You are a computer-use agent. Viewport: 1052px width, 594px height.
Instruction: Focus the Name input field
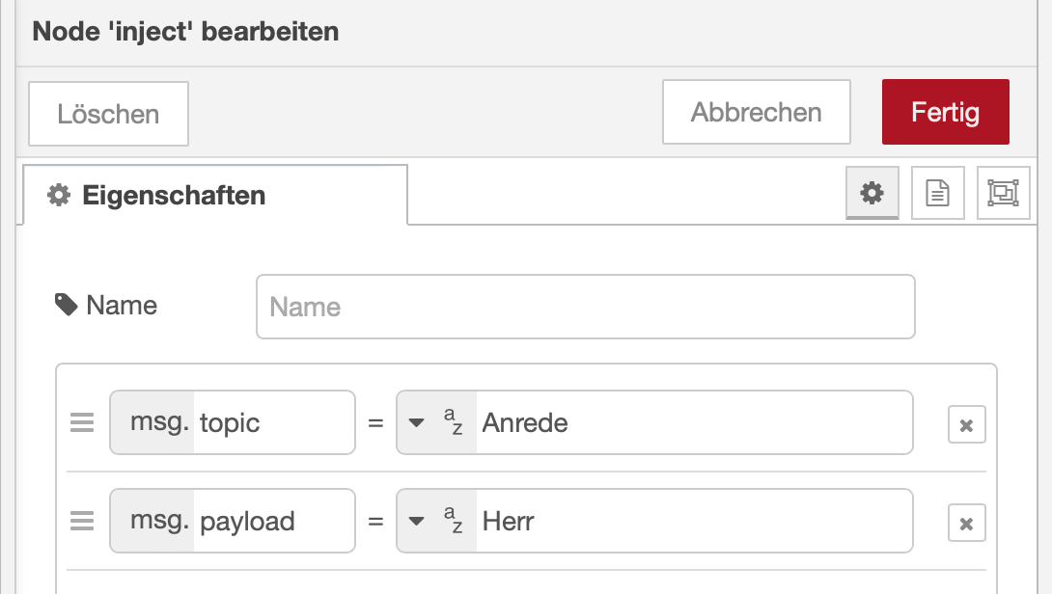tap(585, 307)
